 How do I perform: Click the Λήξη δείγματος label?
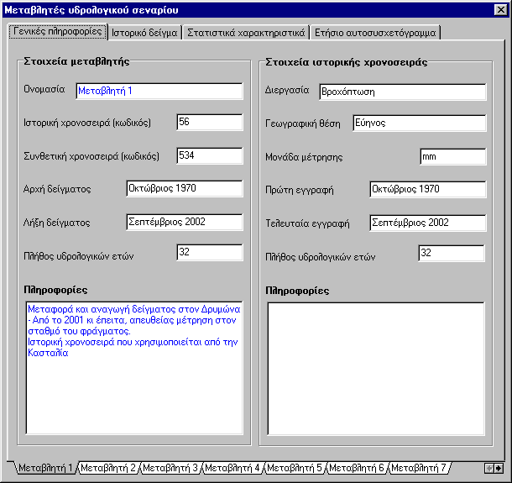pos(57,223)
